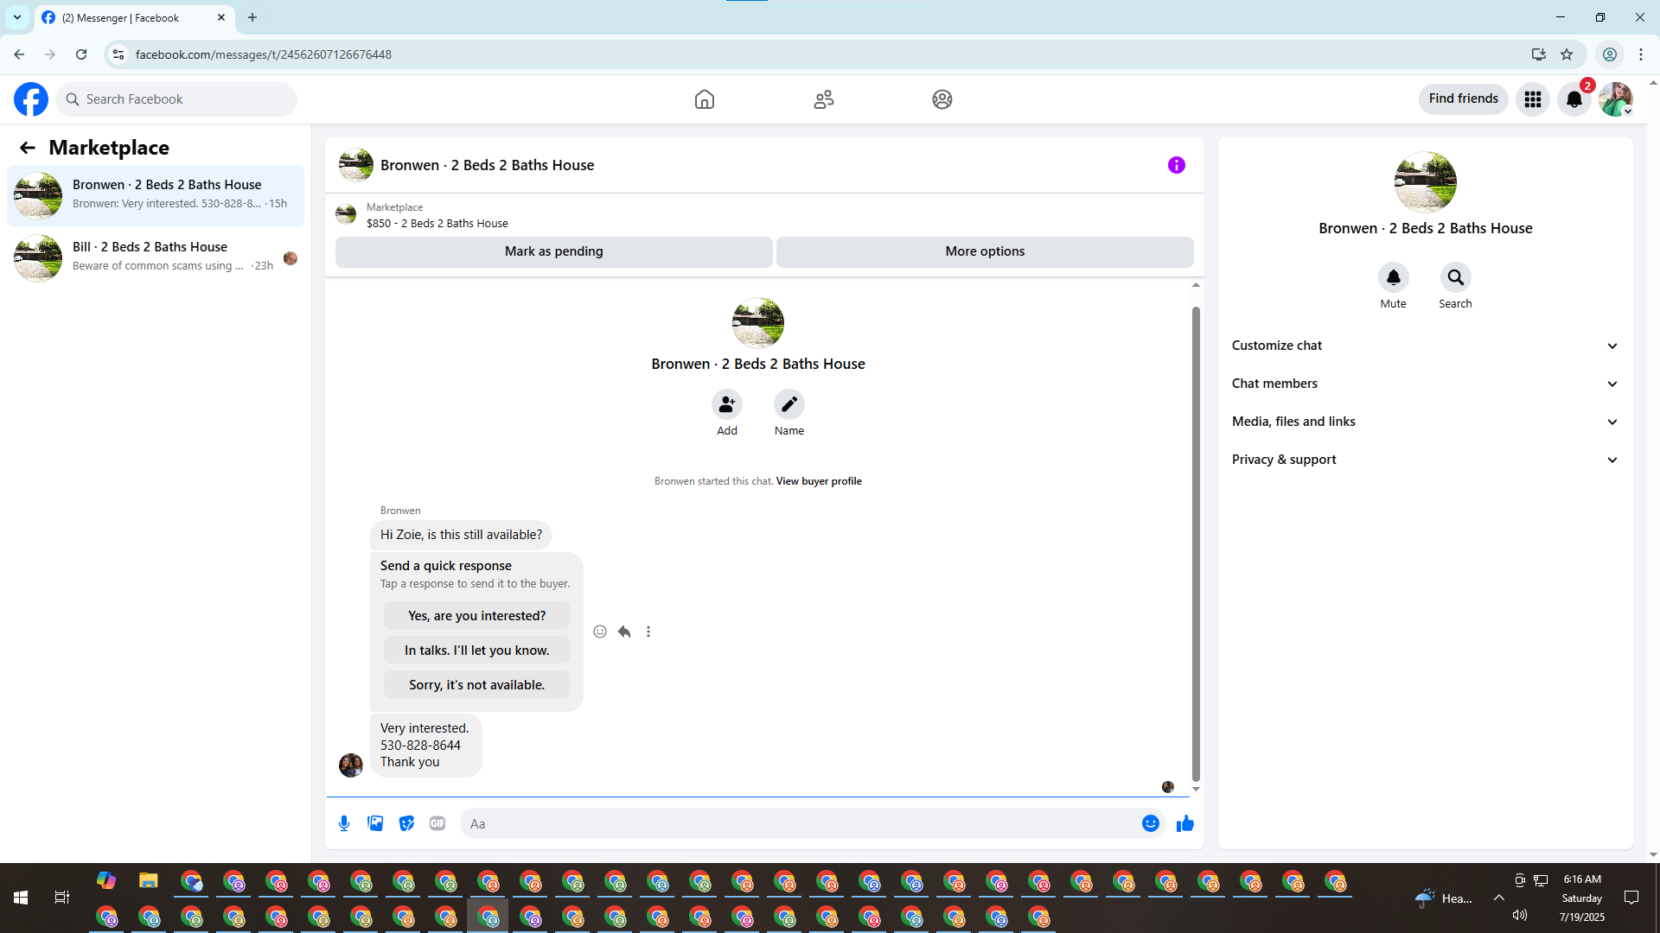Click the Aa message input field

pyautogui.click(x=800, y=823)
